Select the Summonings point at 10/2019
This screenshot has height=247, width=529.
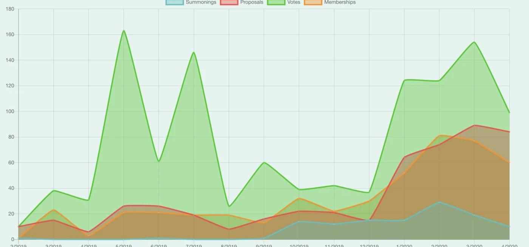[299, 221]
